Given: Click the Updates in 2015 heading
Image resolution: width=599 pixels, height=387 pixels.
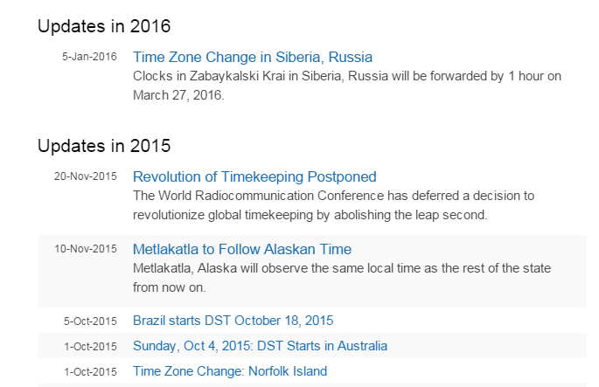Looking at the screenshot, I should click(x=104, y=146).
